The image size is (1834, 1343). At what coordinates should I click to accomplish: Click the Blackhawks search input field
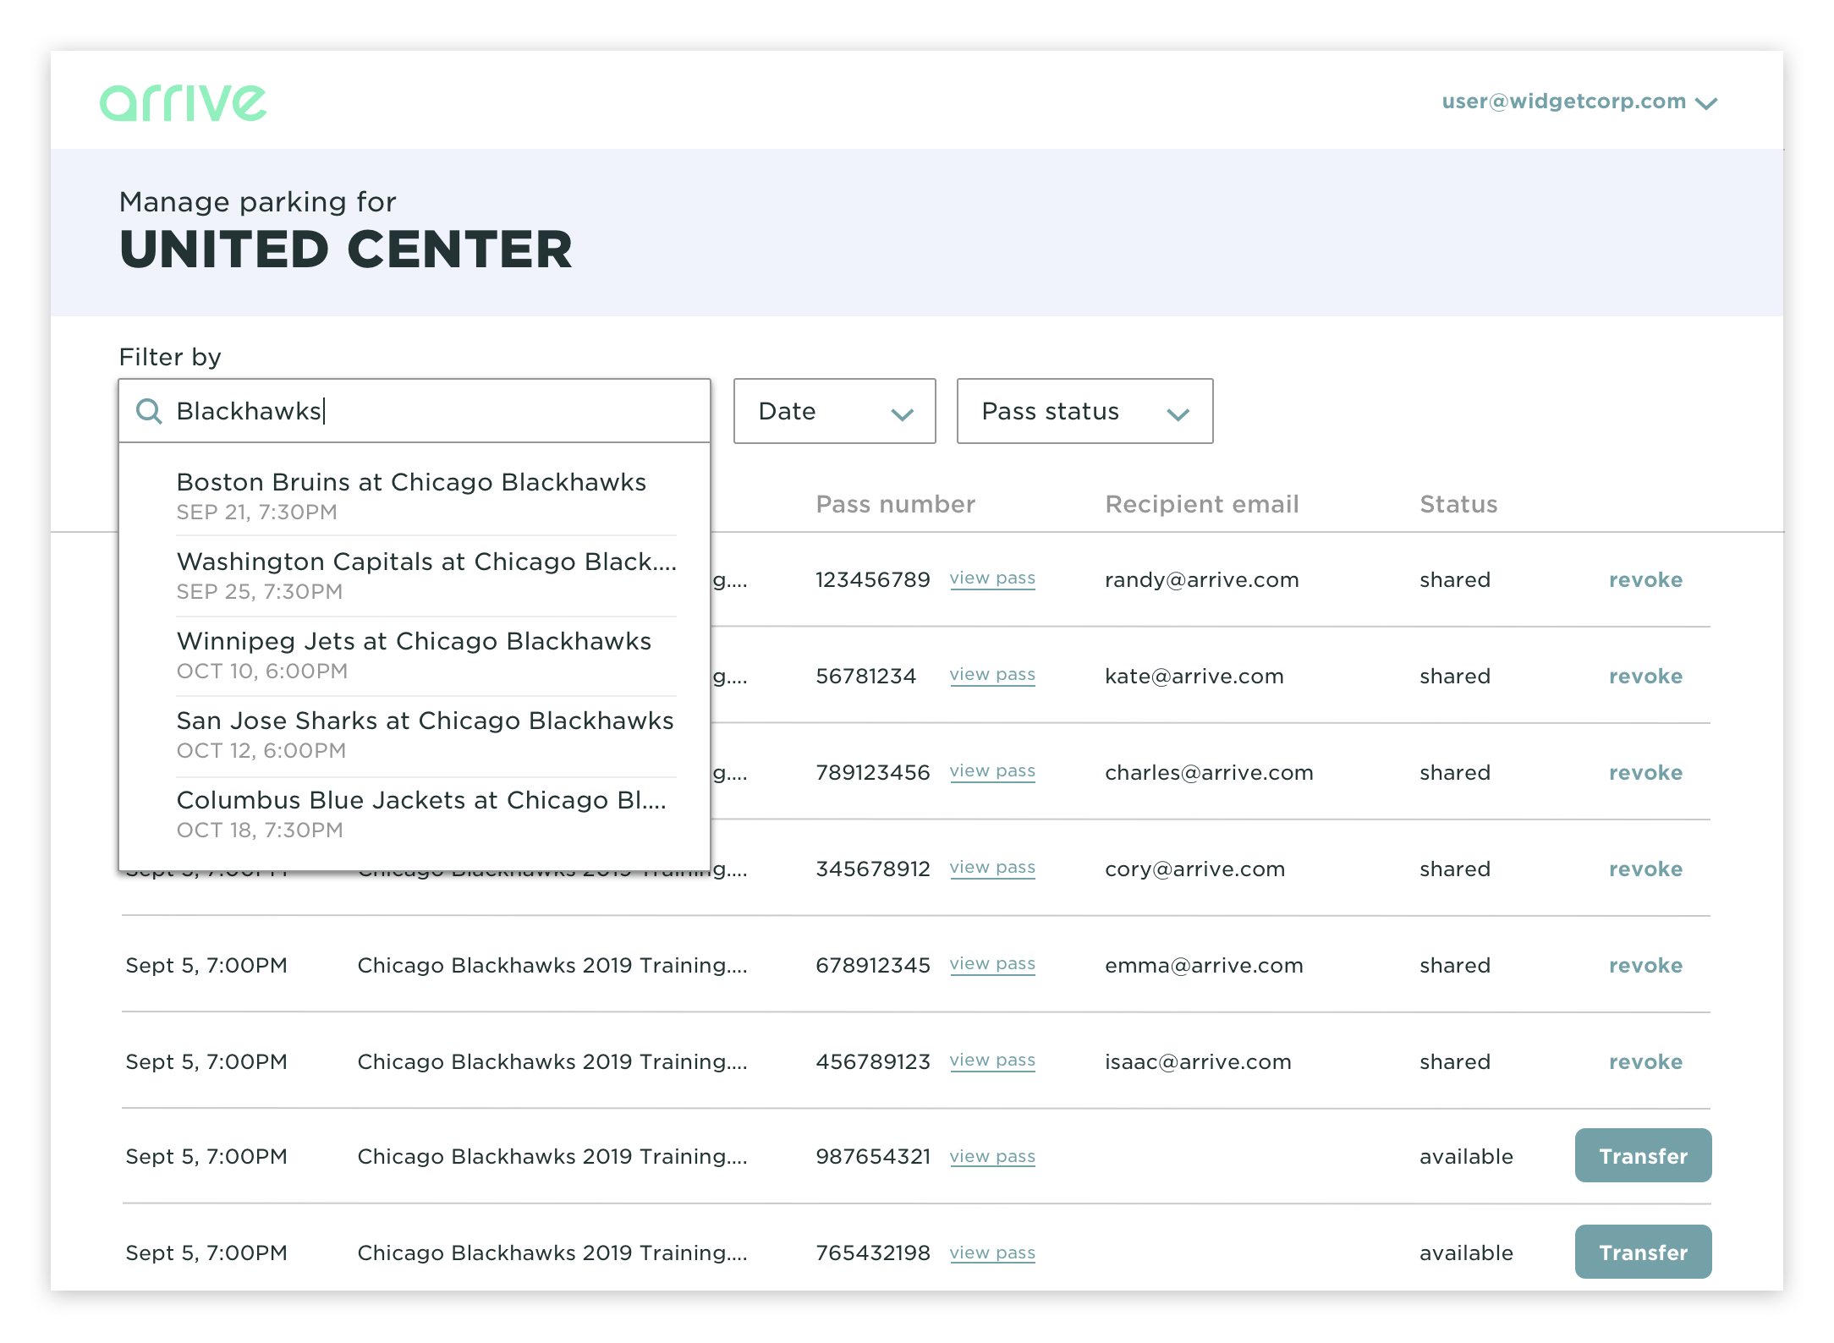tap(415, 411)
